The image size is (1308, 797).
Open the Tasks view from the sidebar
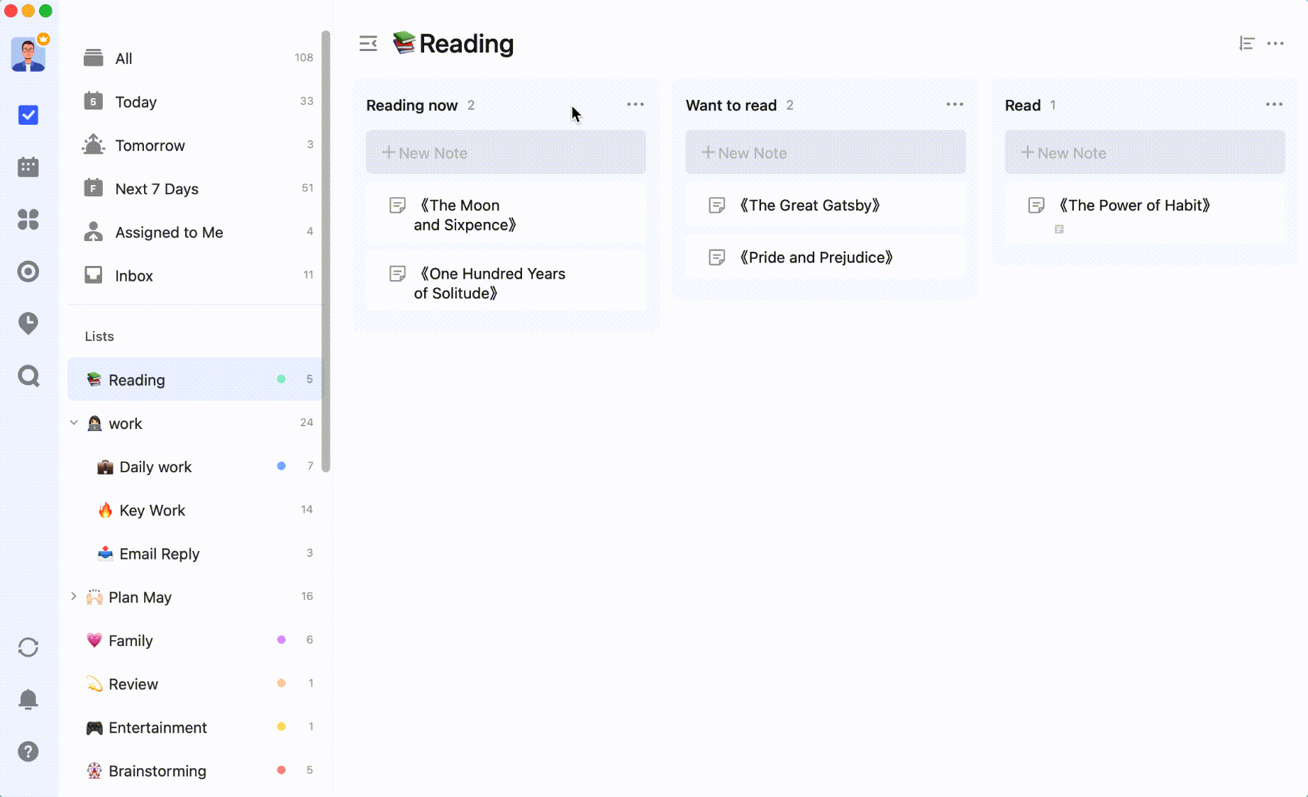(28, 115)
